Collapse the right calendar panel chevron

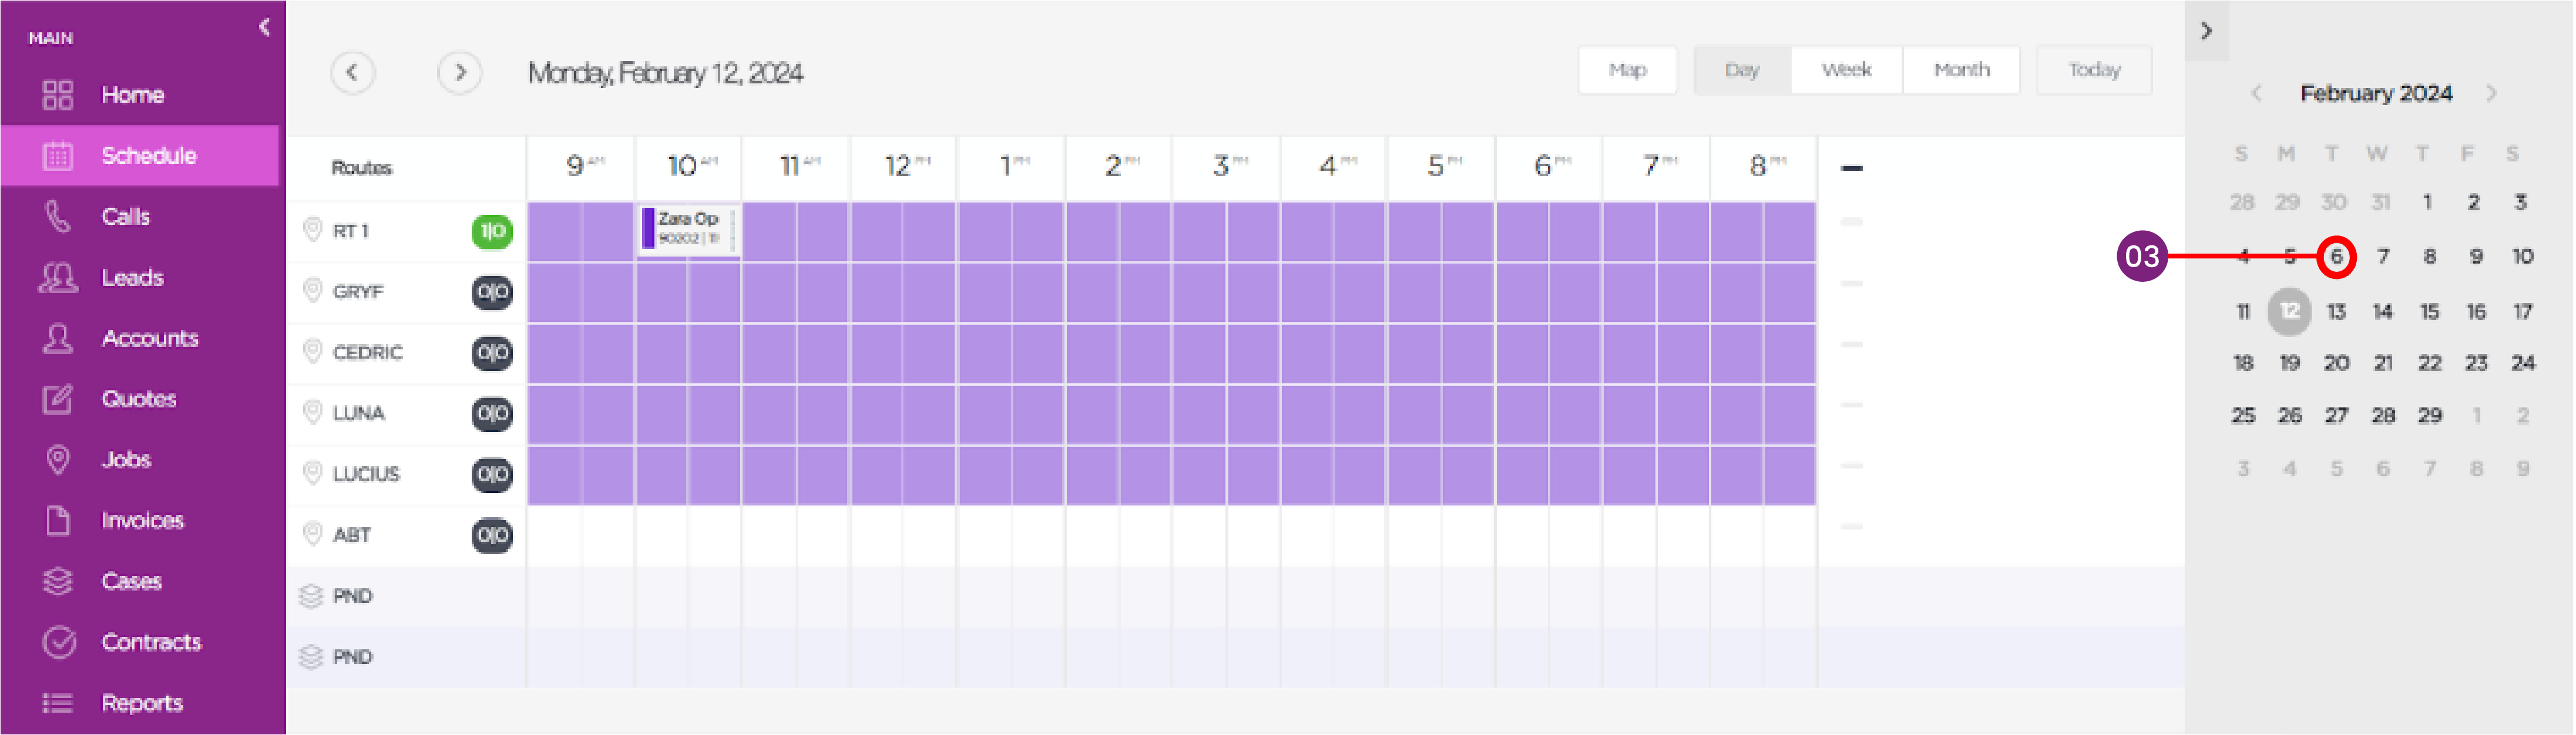[2206, 31]
